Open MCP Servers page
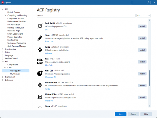Image resolution: width=157 pixels, height=118 pixels. [15, 74]
